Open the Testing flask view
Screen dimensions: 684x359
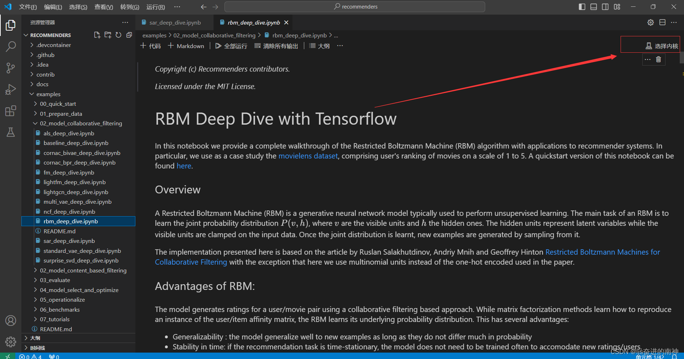[x=11, y=132]
